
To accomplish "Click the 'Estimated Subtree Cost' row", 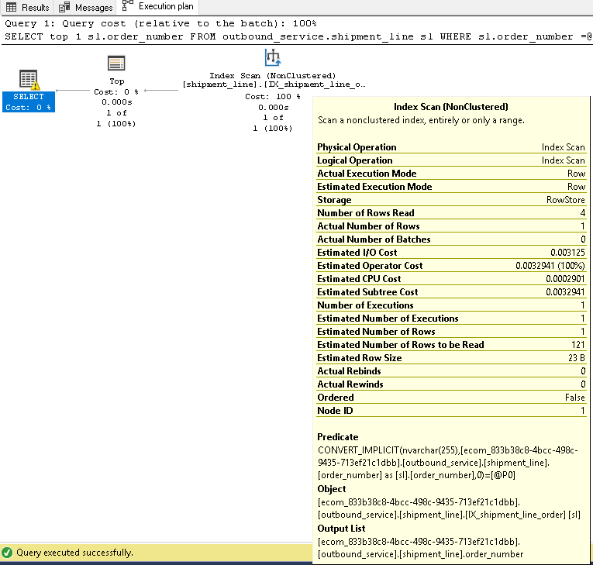I will pyautogui.click(x=451, y=292).
